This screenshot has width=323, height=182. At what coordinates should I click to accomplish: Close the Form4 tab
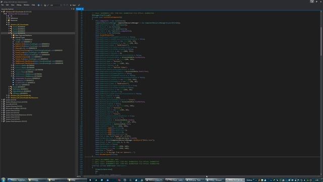pos(82,9)
